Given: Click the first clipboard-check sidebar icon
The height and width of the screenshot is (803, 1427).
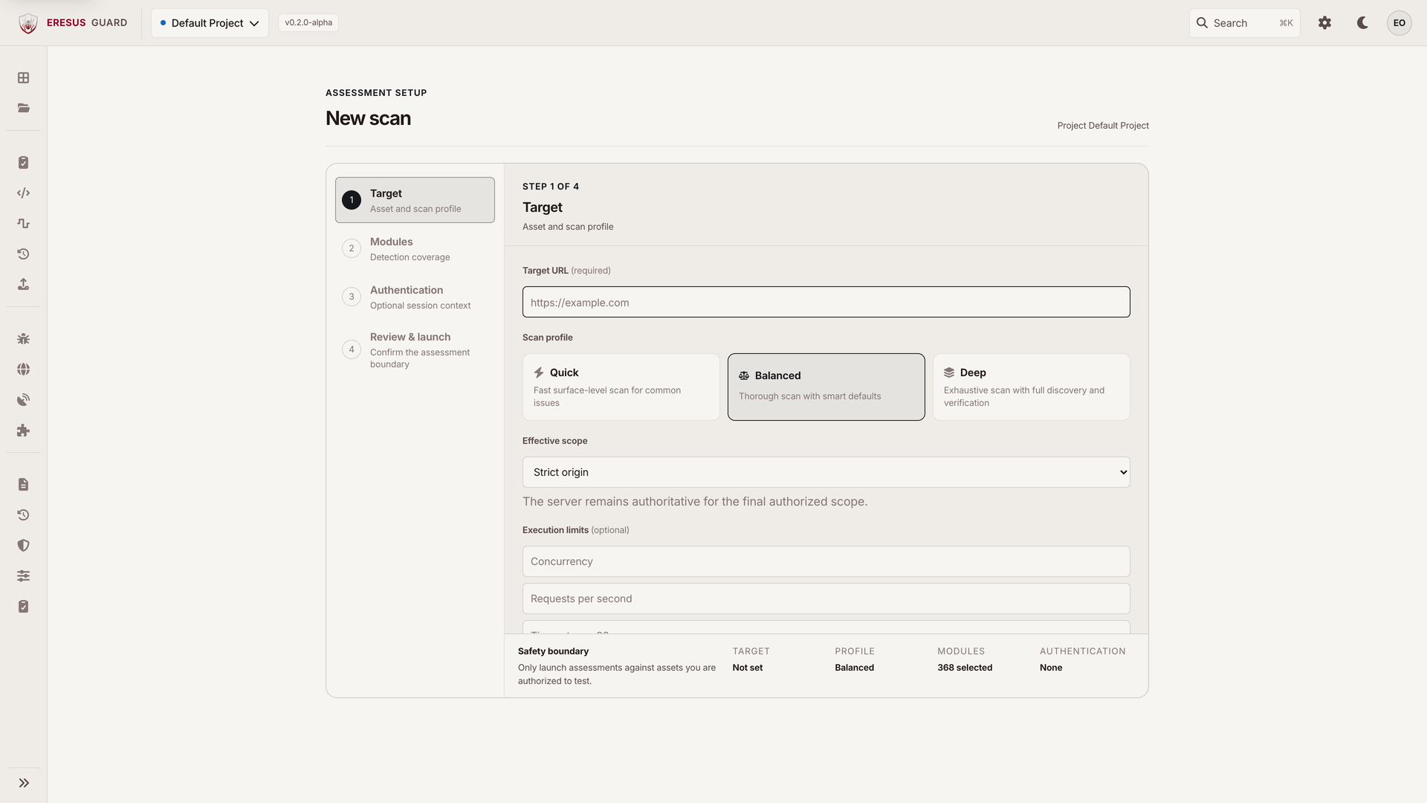Looking at the screenshot, I should pos(24,163).
